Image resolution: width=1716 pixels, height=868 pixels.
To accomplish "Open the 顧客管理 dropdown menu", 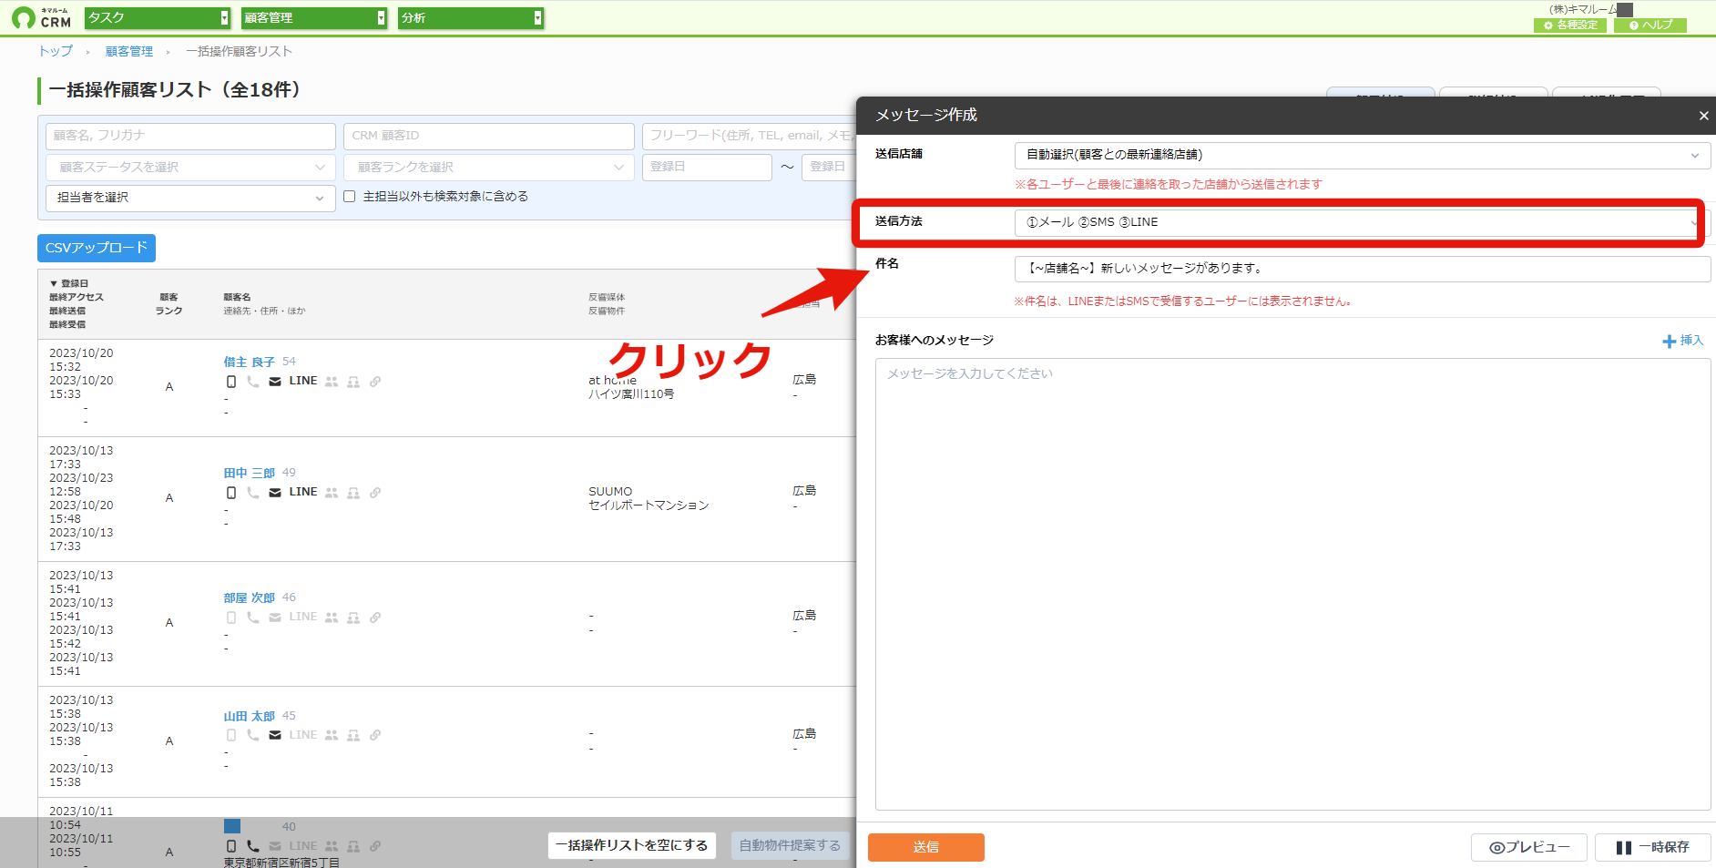I will (x=314, y=18).
